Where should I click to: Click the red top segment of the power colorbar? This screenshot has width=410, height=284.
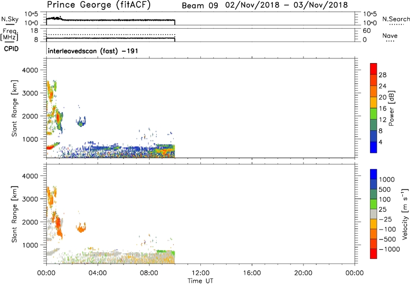pos(374,69)
